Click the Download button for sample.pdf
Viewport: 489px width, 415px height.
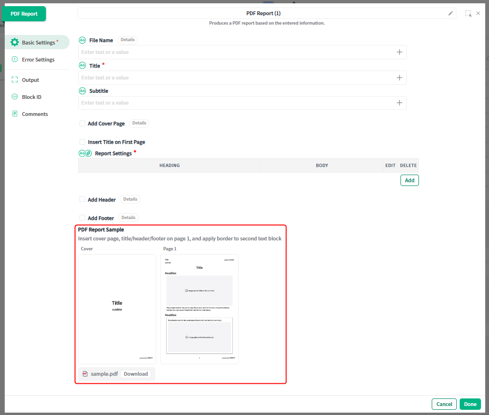(136, 374)
